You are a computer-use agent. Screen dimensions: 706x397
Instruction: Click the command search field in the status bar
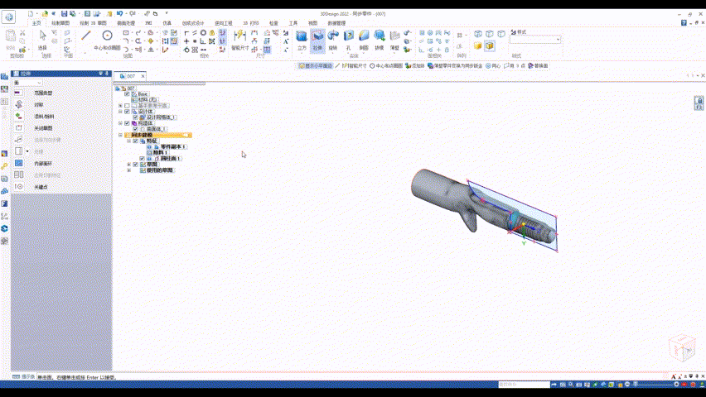click(524, 385)
